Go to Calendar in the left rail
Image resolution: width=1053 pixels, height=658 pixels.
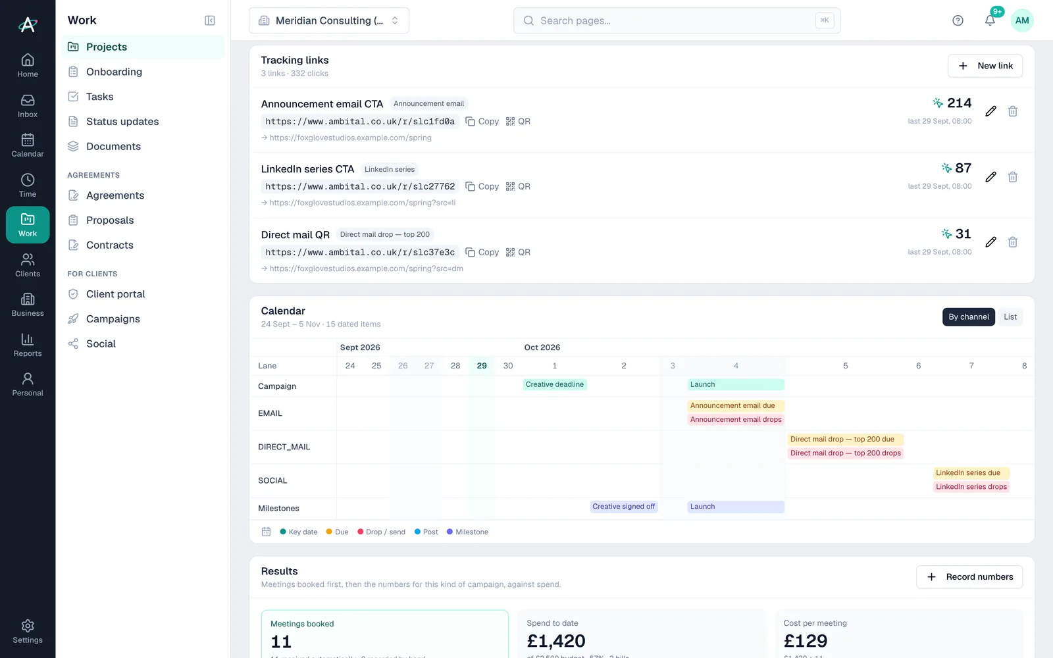tap(28, 145)
